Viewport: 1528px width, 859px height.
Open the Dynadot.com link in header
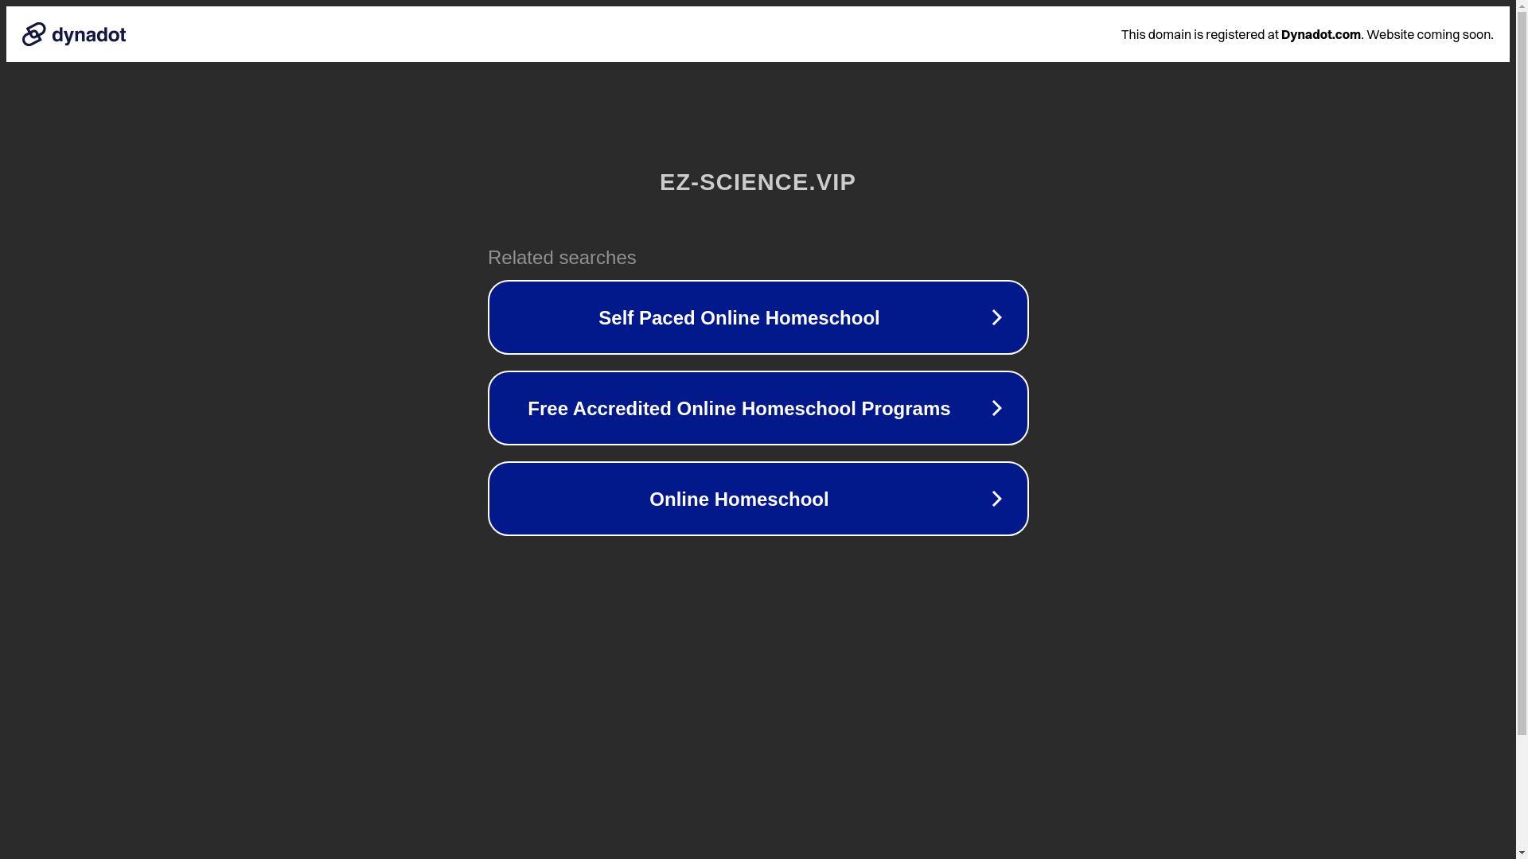pyautogui.click(x=1320, y=34)
